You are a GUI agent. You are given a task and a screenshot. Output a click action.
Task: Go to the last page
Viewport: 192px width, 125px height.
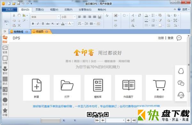point(134,120)
